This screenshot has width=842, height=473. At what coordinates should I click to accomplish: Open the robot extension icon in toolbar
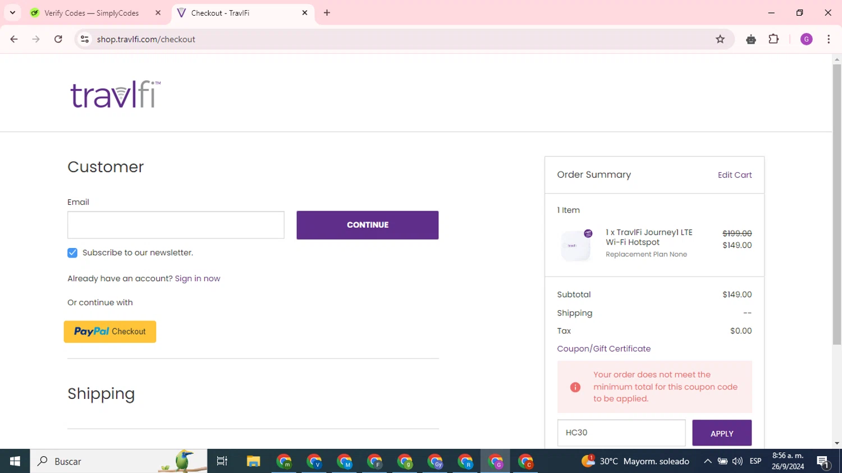pos(751,39)
